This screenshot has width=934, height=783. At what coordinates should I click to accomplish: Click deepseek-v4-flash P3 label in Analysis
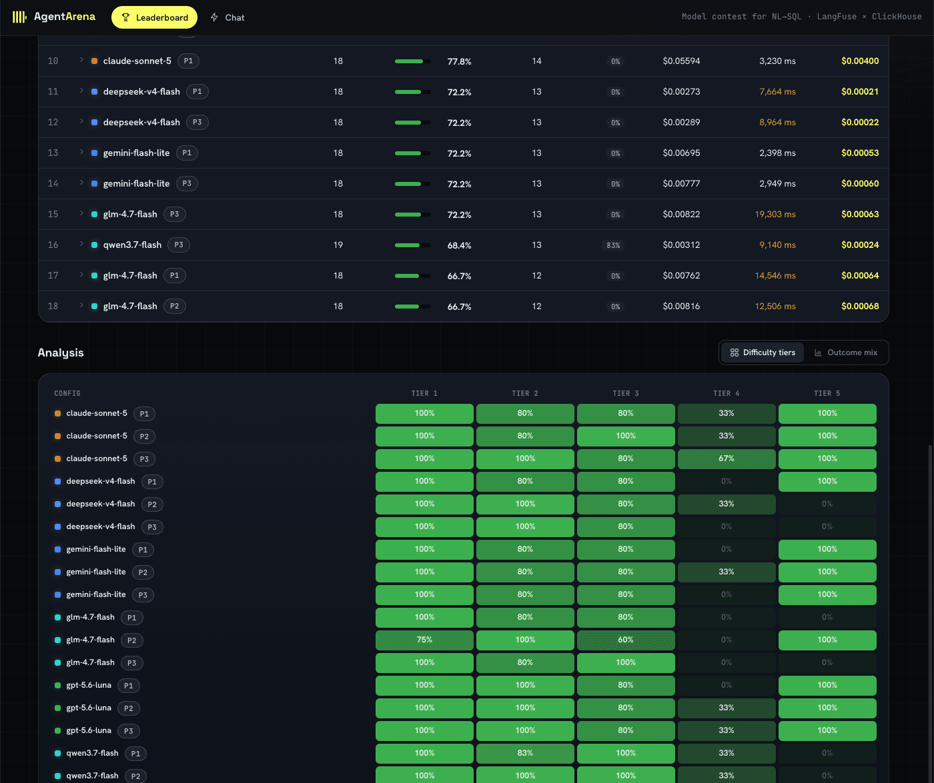point(101,526)
